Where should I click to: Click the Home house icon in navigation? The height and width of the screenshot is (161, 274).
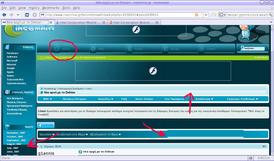click(57, 49)
